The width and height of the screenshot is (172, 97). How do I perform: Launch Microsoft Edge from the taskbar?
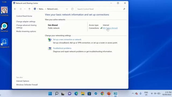pyautogui.click(x=76, y=93)
